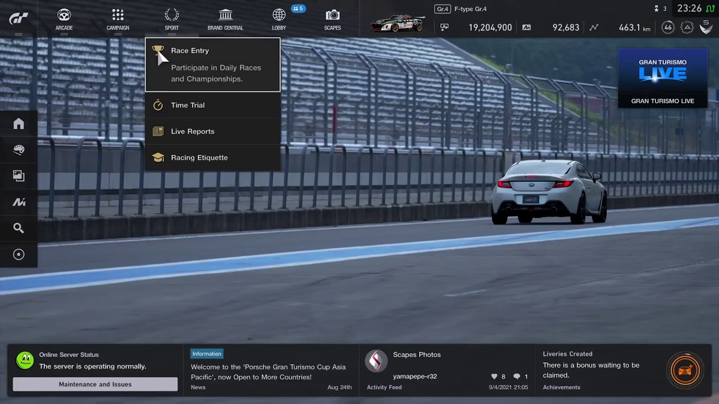Viewport: 719px width, 404px height.
Task: Click the orange bonus car achievement icon
Action: pyautogui.click(x=685, y=370)
